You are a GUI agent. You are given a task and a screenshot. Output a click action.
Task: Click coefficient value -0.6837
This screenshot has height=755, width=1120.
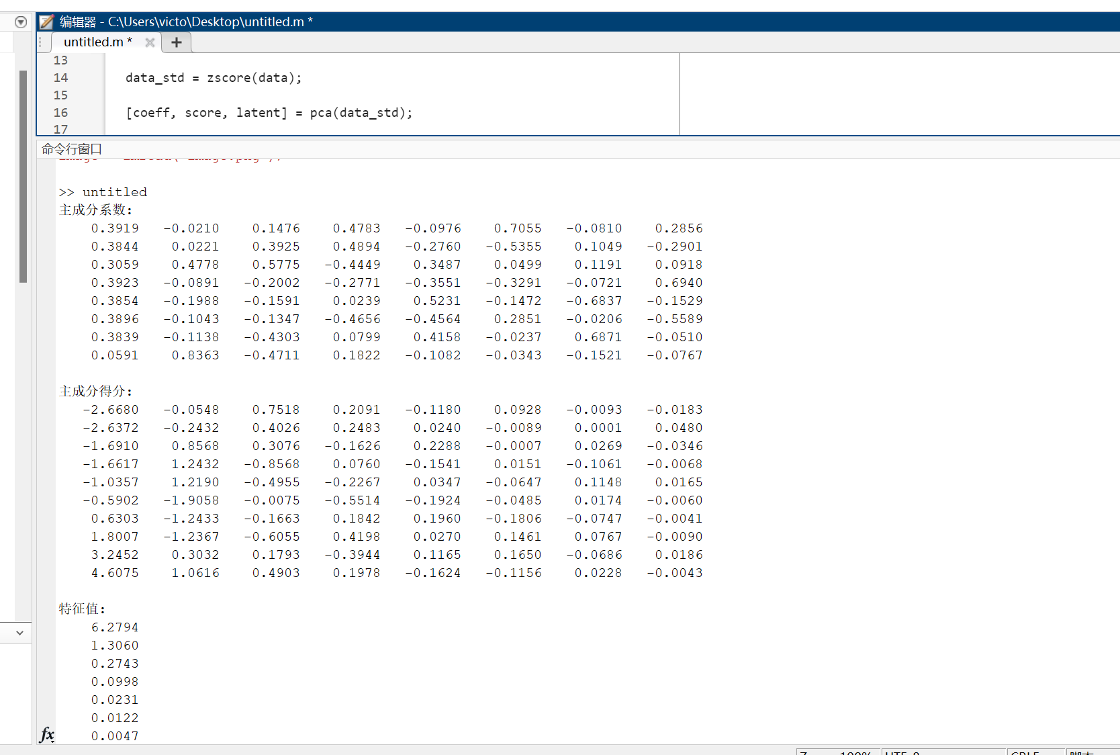(594, 301)
